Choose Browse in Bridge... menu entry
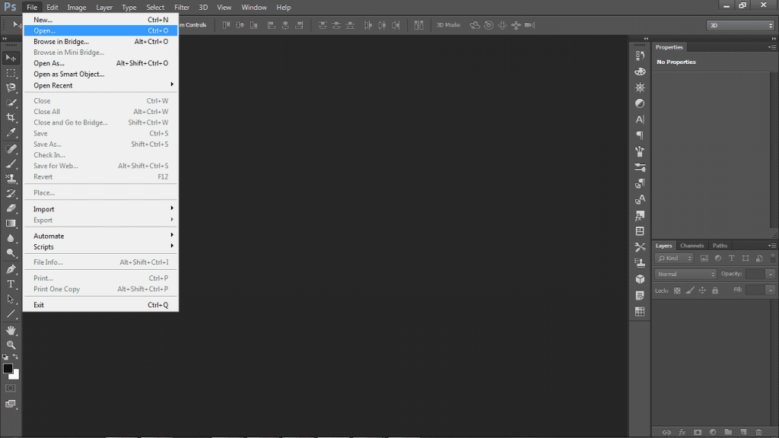 click(x=61, y=42)
